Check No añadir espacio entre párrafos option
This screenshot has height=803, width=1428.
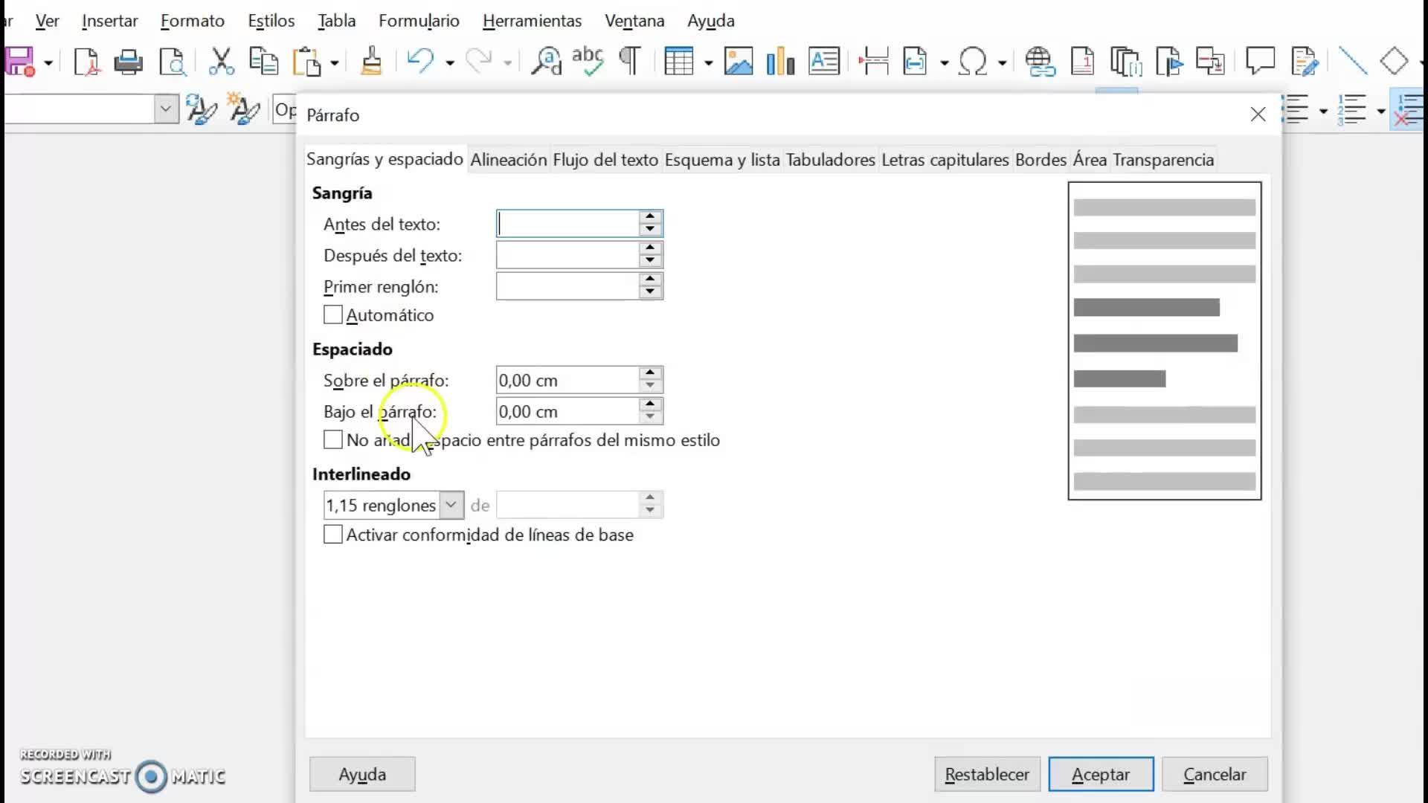[x=333, y=440]
